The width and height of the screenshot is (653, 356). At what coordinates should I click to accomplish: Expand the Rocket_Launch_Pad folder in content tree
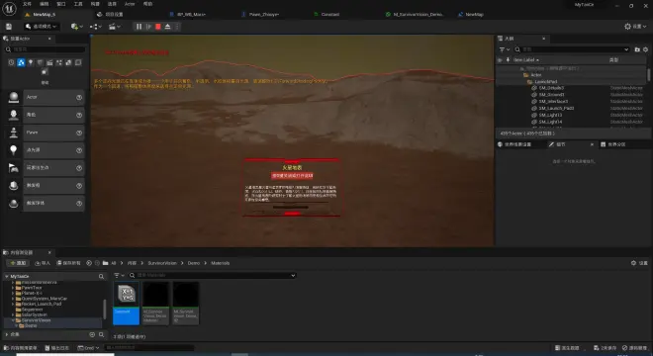coord(13,304)
